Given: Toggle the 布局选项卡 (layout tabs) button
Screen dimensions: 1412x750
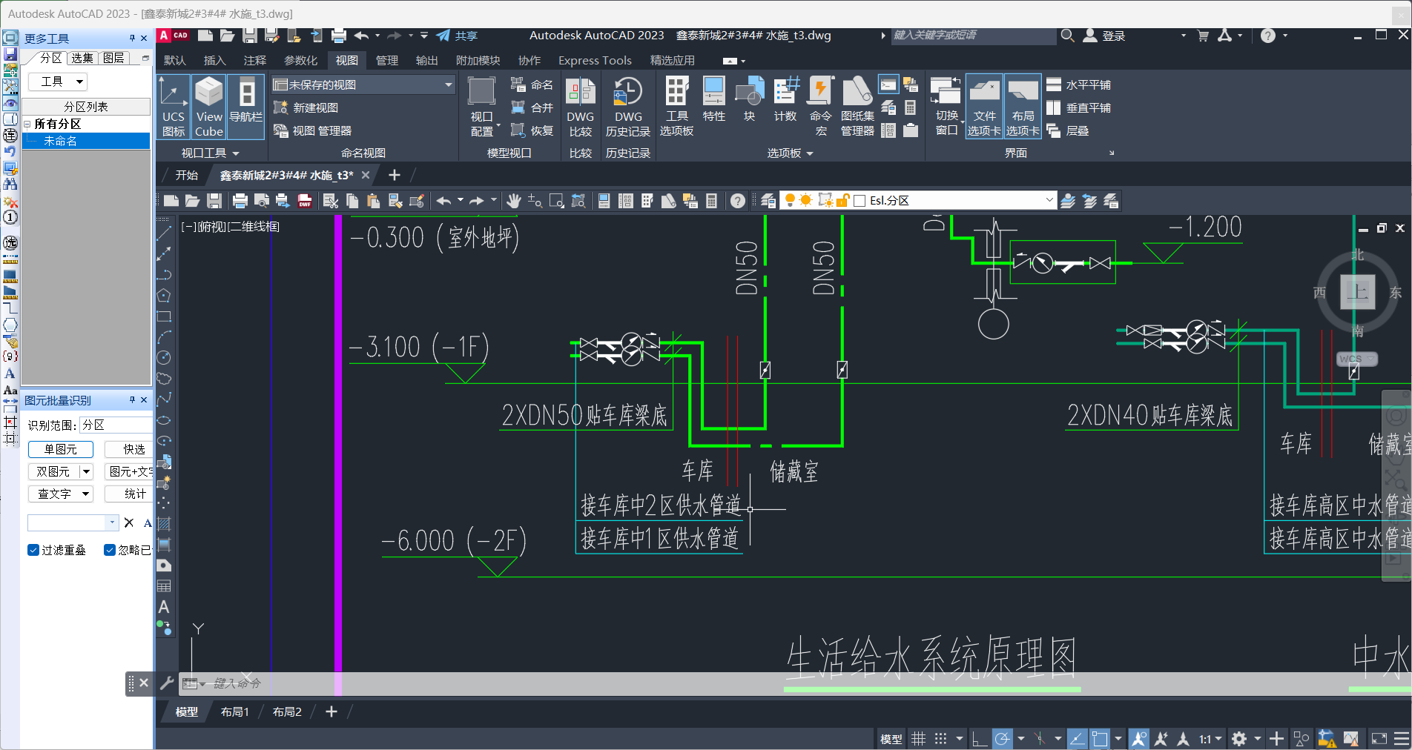Looking at the screenshot, I should (1023, 107).
